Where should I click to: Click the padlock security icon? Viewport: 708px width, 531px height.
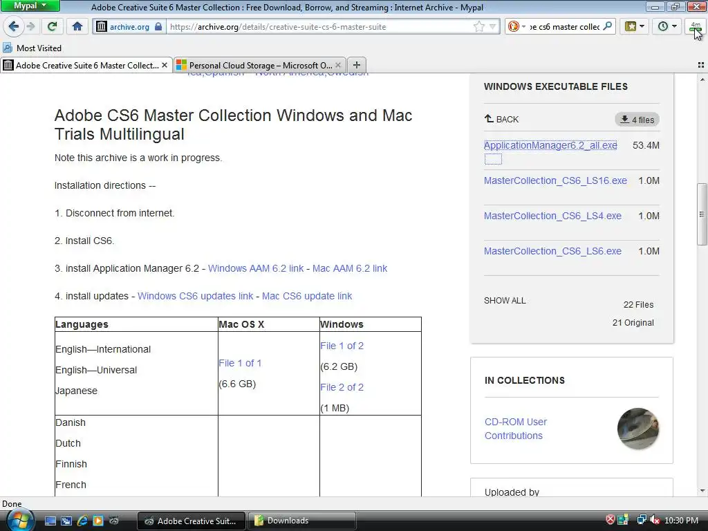[158, 27]
